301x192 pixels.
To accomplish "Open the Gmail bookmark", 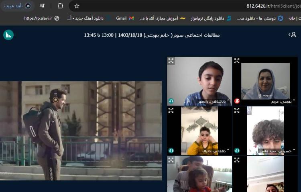I will coord(125,18).
